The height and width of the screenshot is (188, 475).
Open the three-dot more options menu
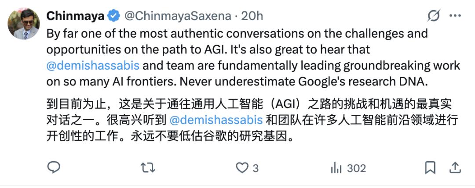[455, 16]
